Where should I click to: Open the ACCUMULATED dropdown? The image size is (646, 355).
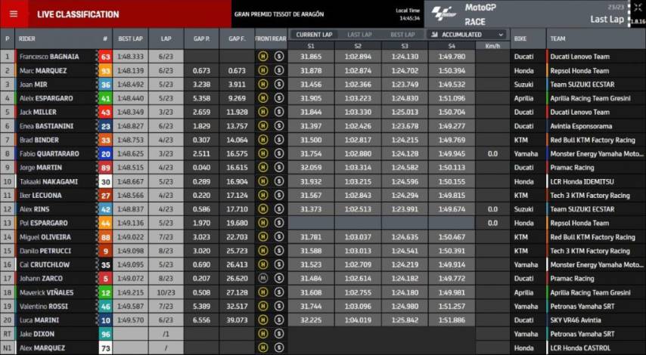(467, 35)
